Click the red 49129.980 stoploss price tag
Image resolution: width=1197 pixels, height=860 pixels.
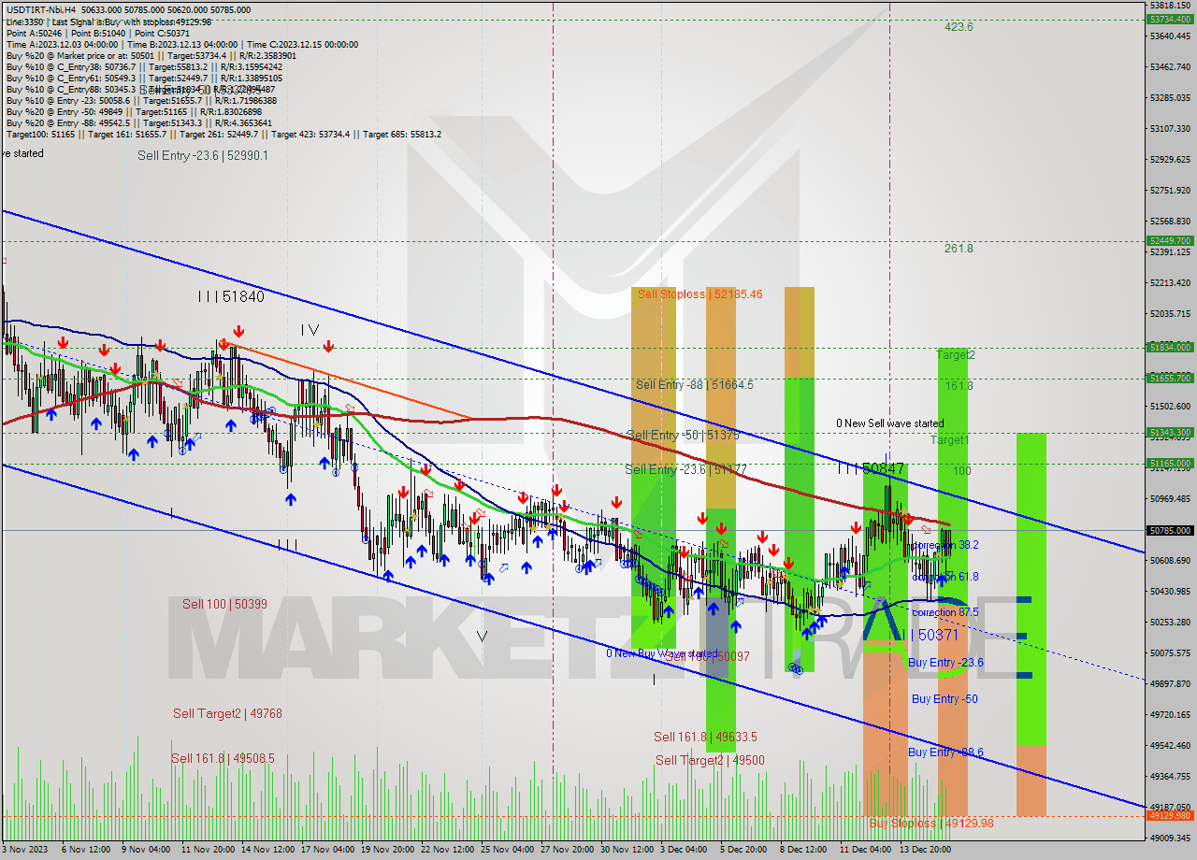coord(1170,815)
